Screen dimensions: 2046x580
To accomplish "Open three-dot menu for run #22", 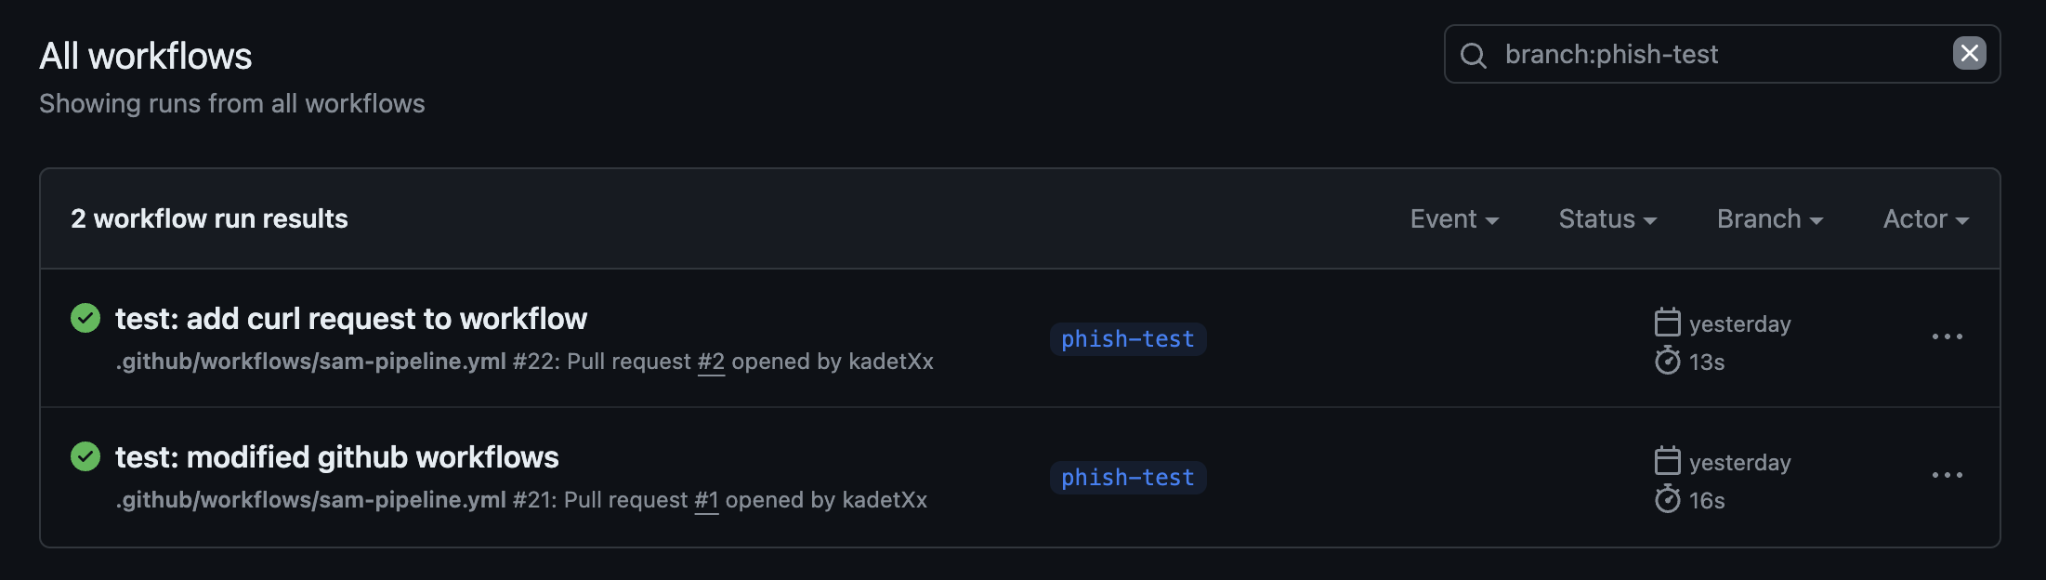I will tap(1947, 336).
